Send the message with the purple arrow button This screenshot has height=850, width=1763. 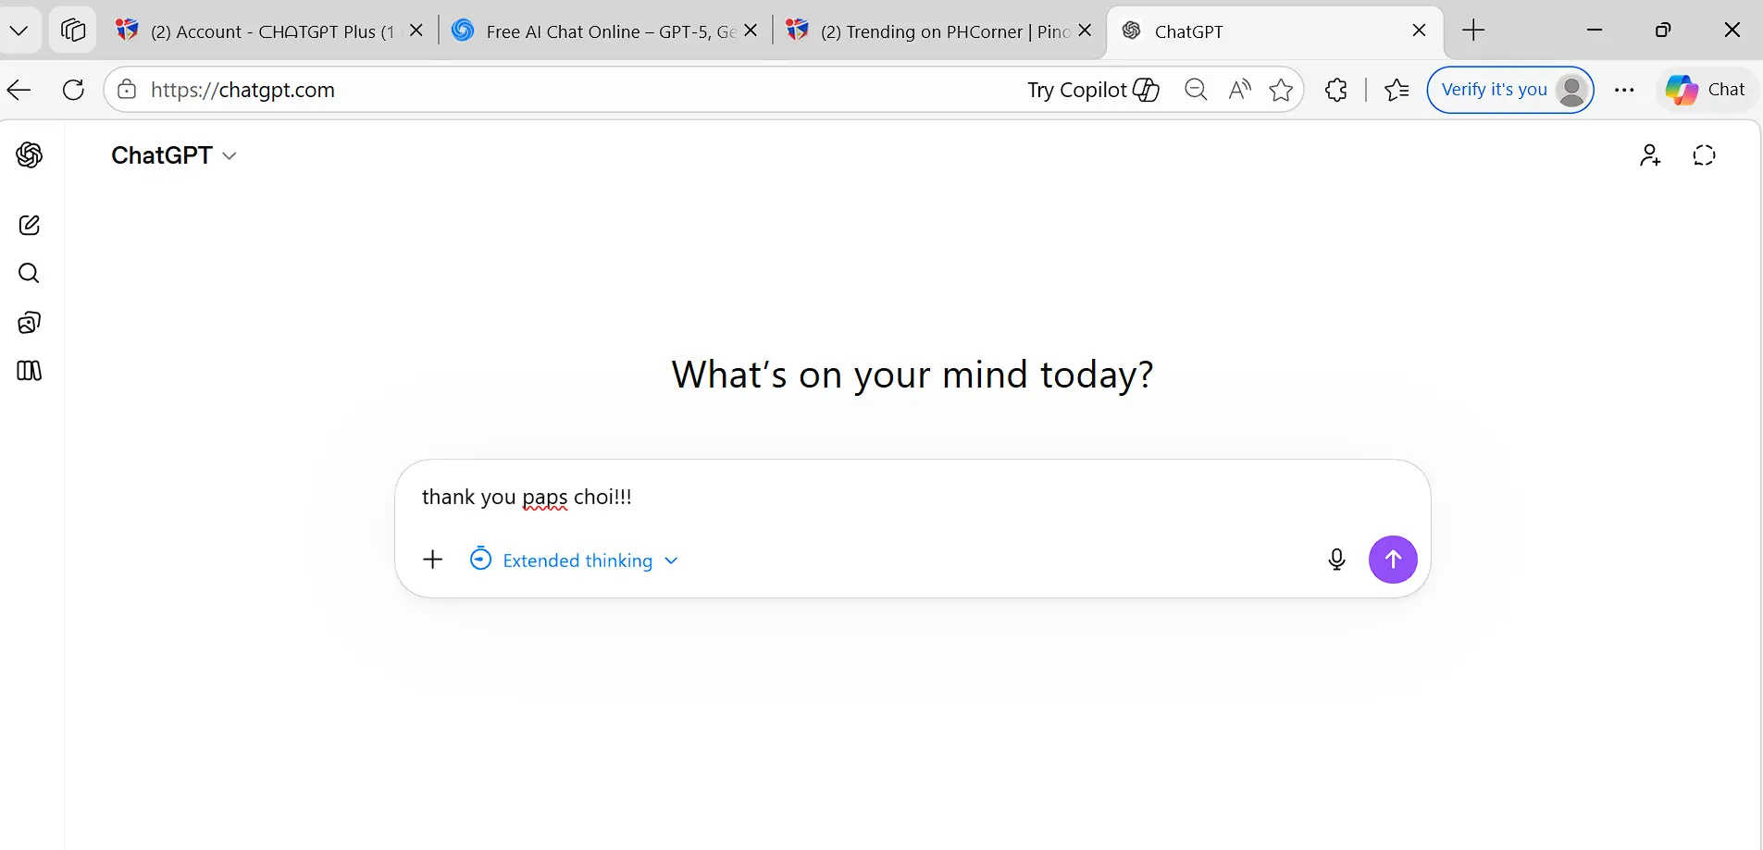1393,560
